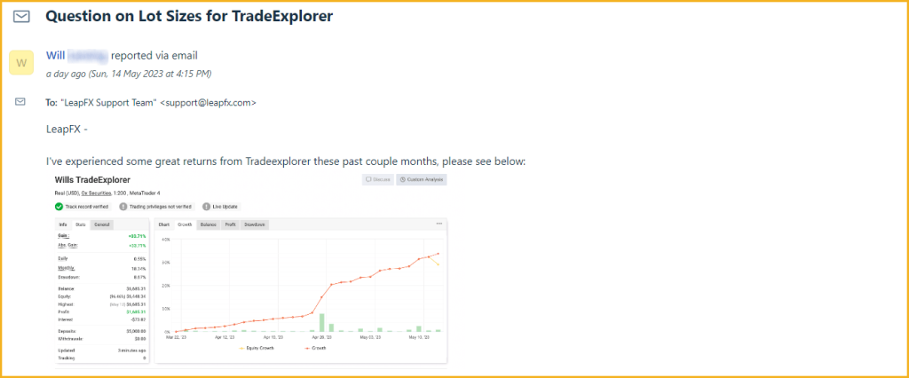Select the Chart tab
The image size is (909, 378).
pos(164,224)
